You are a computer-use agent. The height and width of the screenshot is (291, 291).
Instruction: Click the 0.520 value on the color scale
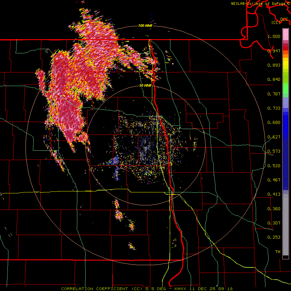coord(274,166)
